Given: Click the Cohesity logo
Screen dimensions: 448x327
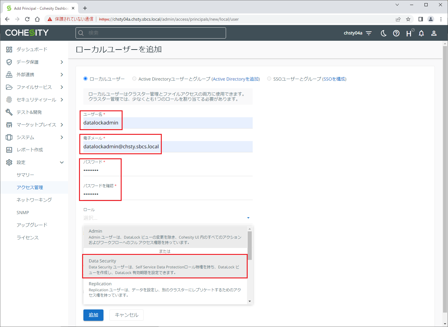Looking at the screenshot, I should click(27, 33).
